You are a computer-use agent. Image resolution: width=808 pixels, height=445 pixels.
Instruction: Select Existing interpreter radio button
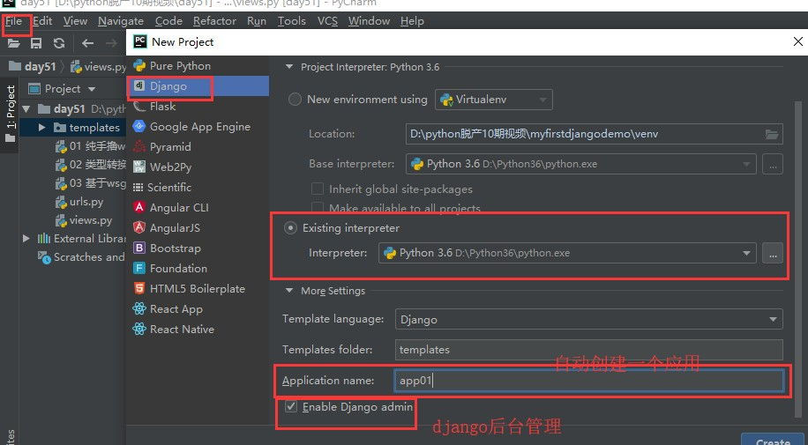[290, 227]
